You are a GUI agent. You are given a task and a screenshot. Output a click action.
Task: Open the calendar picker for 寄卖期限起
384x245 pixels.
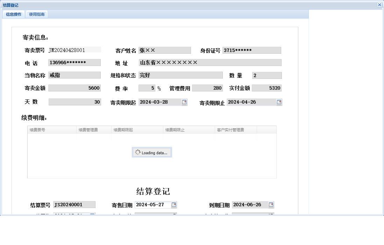185,102
